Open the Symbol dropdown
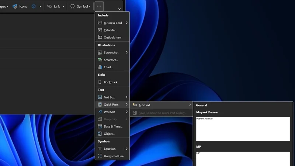Image resolution: width=295 pixels, height=166 pixels. tap(80, 6)
